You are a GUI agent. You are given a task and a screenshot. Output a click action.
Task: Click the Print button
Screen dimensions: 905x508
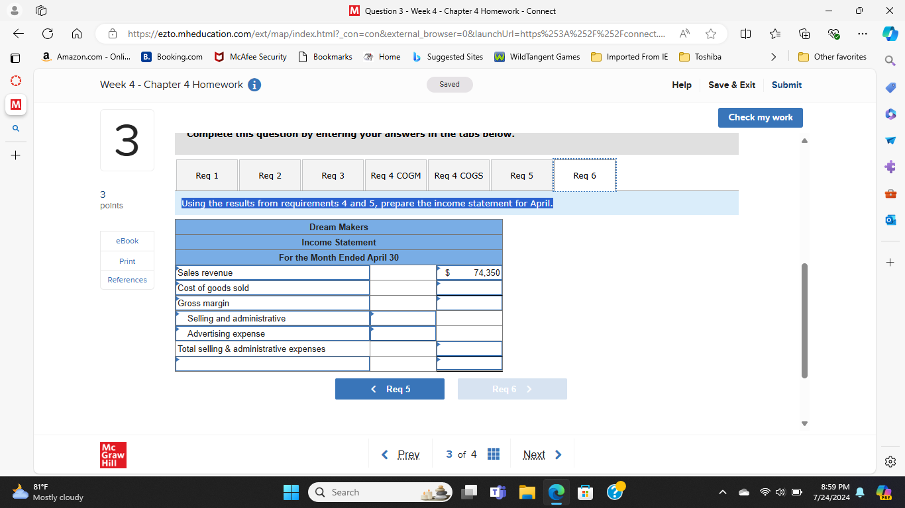[127, 261]
